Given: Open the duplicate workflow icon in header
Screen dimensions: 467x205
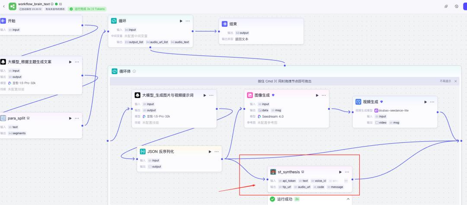Looking at the screenshot, I should [x=446, y=6].
